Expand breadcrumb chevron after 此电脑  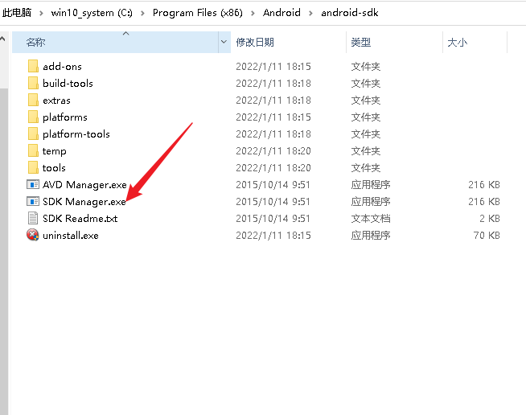point(41,13)
